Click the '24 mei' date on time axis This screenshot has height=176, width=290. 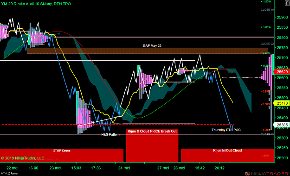tap(124, 168)
